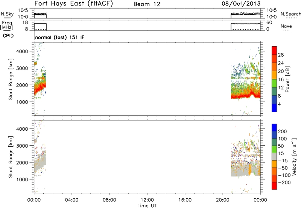Click the "2000" tick of the power panel
Image resolution: width=301 pixels, height=208 pixels.
coord(22,85)
